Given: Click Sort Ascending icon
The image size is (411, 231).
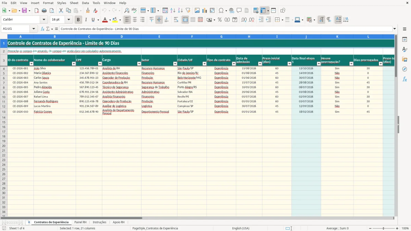Looking at the screenshot, I should (x=173, y=11).
